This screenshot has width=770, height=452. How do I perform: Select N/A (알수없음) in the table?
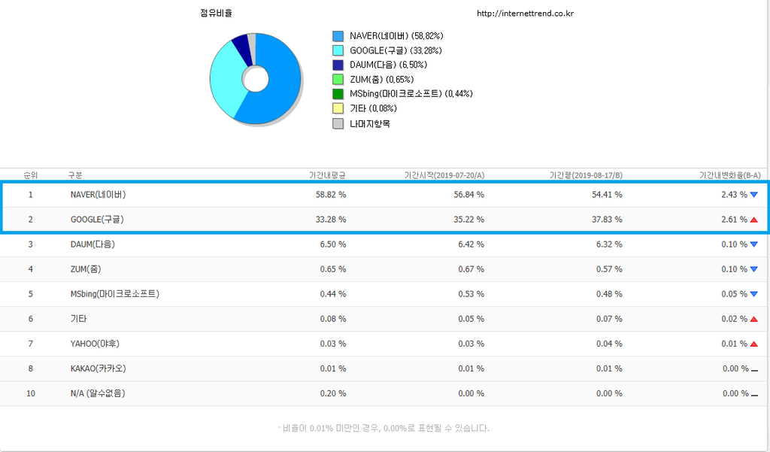[x=98, y=393]
